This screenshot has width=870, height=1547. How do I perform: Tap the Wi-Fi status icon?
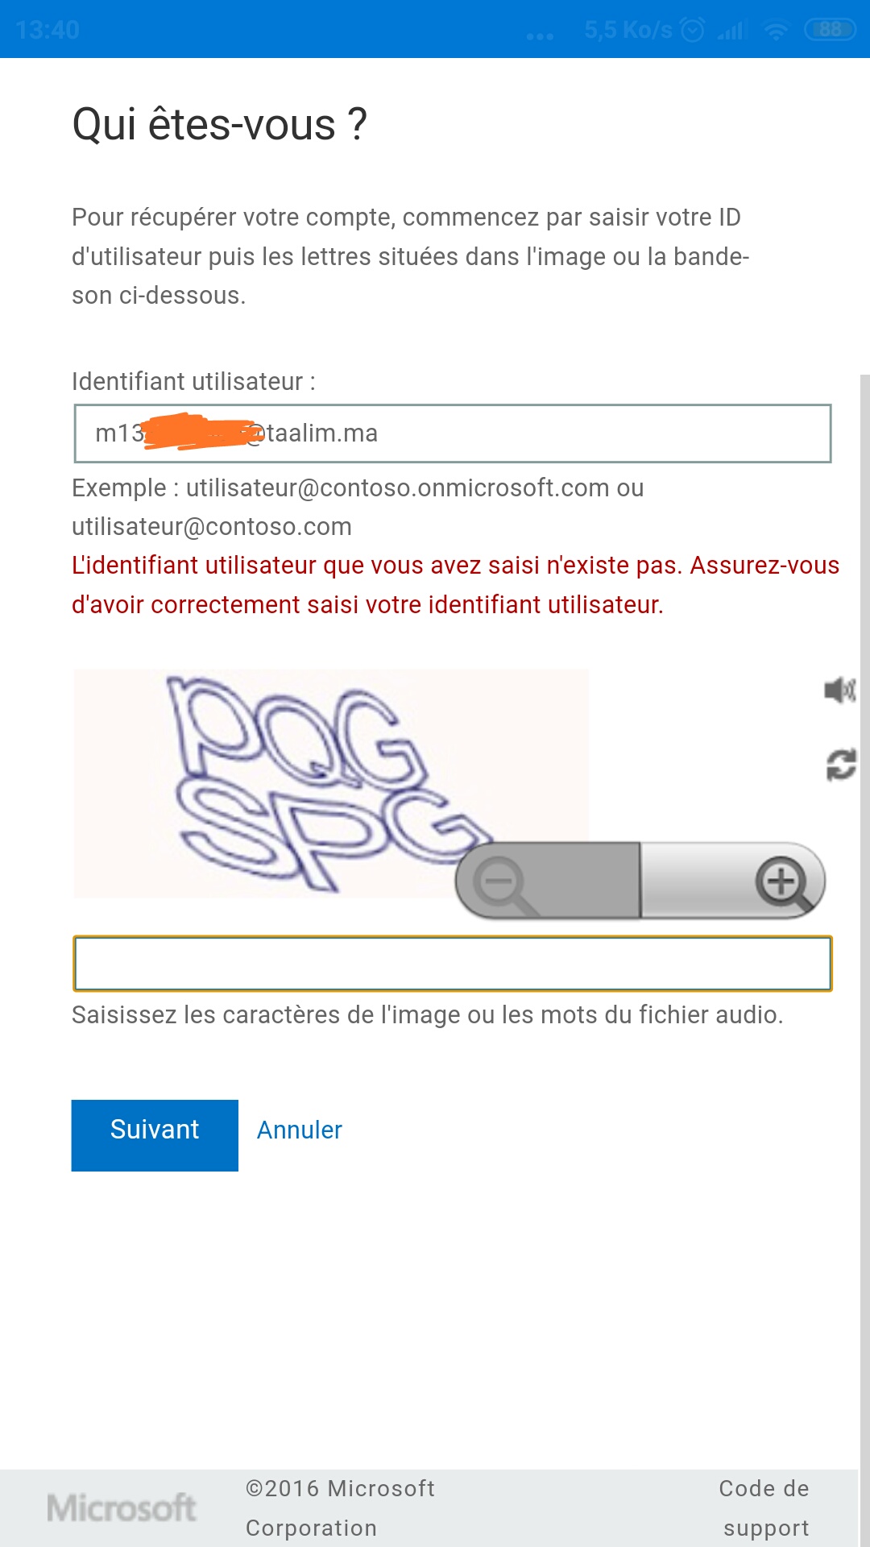pos(776,31)
